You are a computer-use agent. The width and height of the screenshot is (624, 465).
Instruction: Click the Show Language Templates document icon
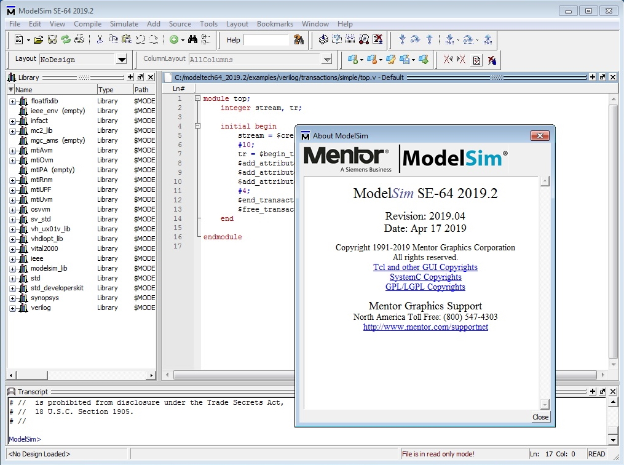[x=476, y=60]
